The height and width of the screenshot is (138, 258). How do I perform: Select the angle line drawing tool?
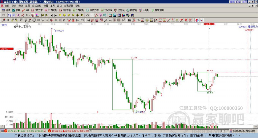click(106, 20)
